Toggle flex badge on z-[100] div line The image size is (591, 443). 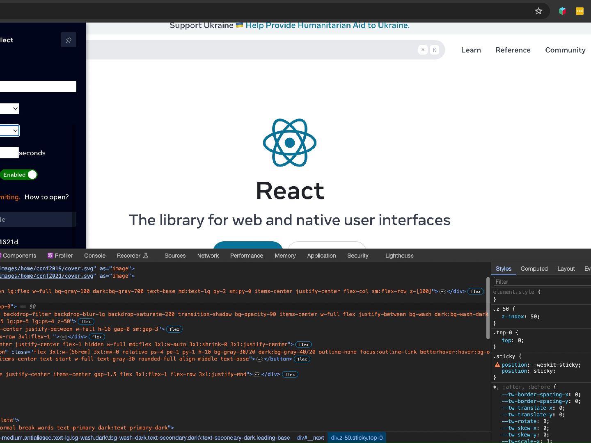pyautogui.click(x=476, y=291)
